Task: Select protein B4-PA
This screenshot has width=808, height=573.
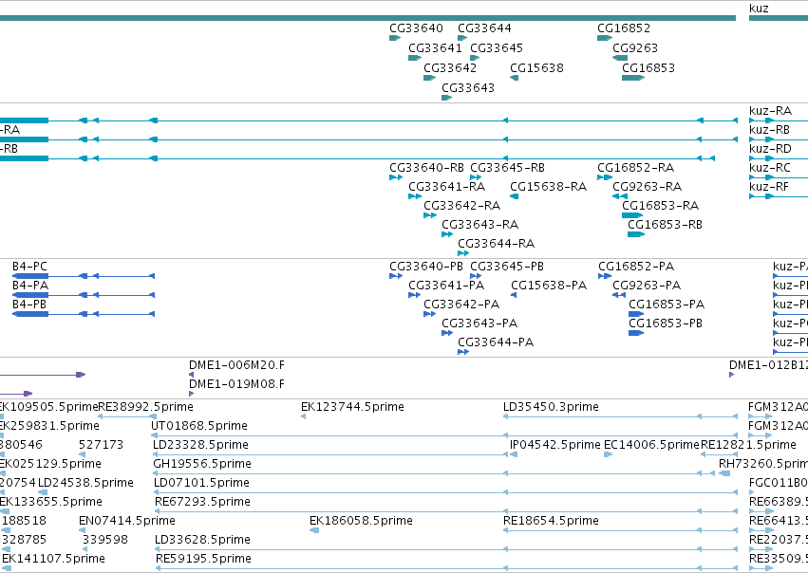Action: pos(29,286)
